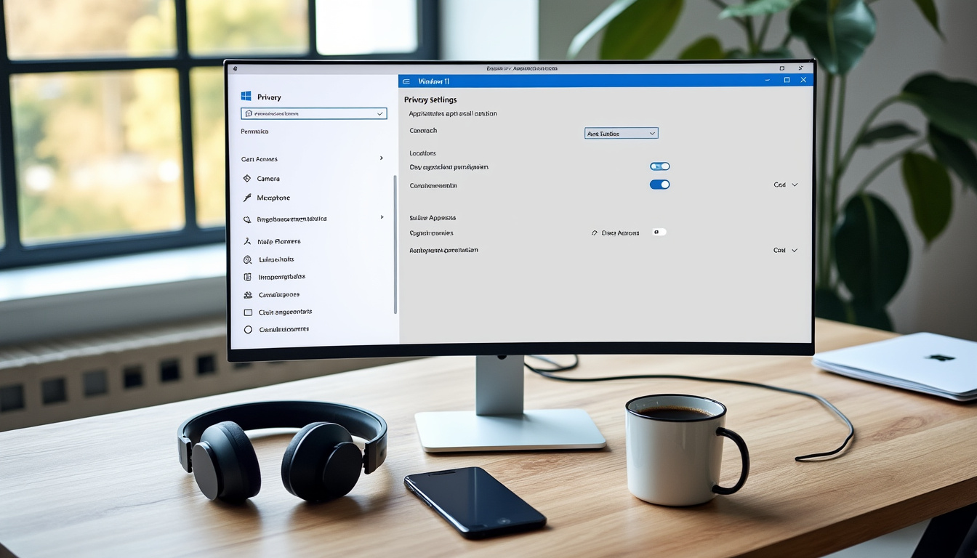Click the Windows logo beside the Privacy heading
This screenshot has width=977, height=558.
coord(246,95)
